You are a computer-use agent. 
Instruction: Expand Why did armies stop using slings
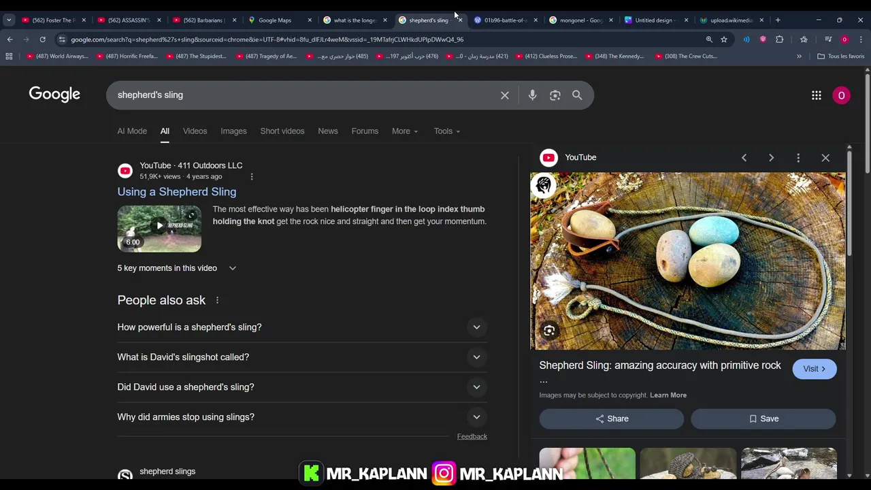pos(302,417)
